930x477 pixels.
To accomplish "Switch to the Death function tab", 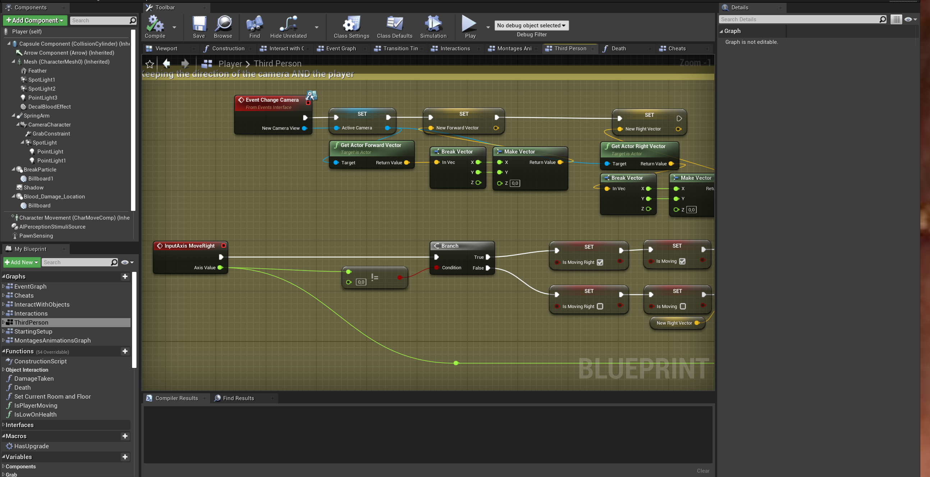I will point(619,49).
